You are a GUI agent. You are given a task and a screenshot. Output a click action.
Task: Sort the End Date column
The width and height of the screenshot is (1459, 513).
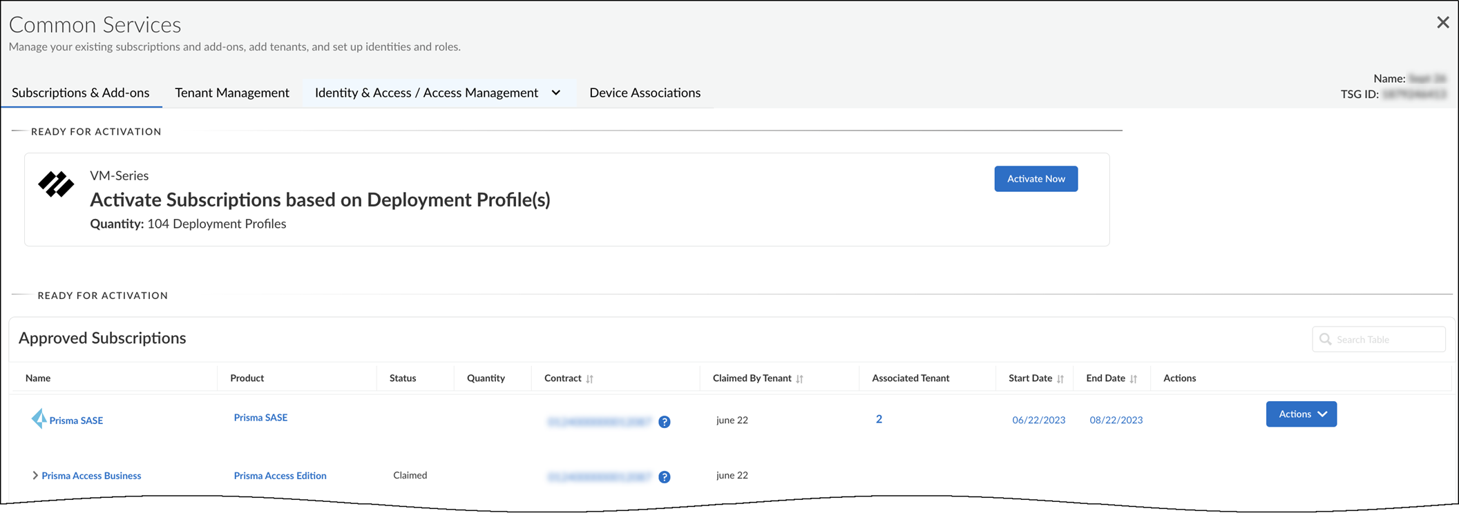(1134, 378)
